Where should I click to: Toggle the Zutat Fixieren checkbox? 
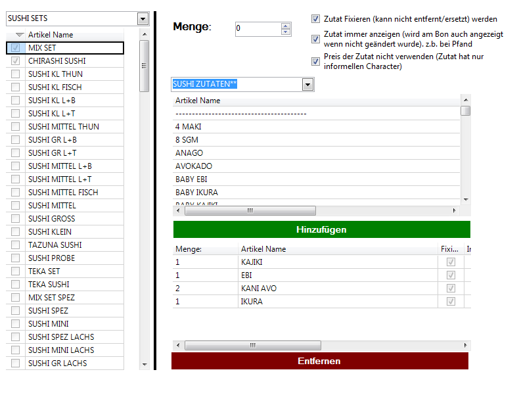pos(316,19)
